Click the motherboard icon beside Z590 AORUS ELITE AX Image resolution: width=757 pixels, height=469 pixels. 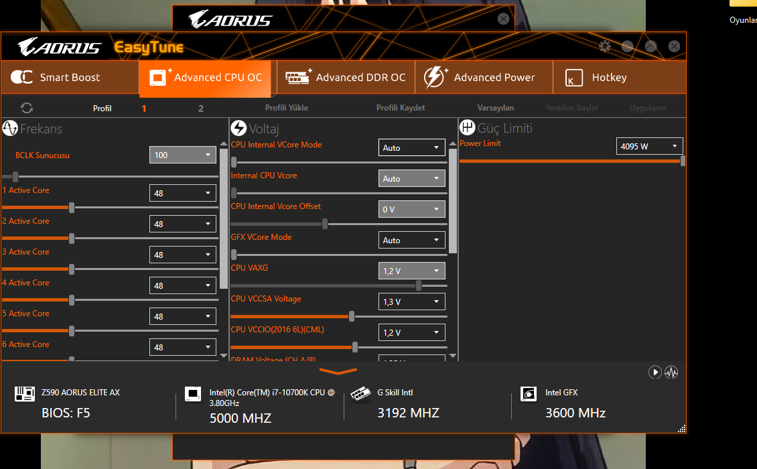coord(25,394)
